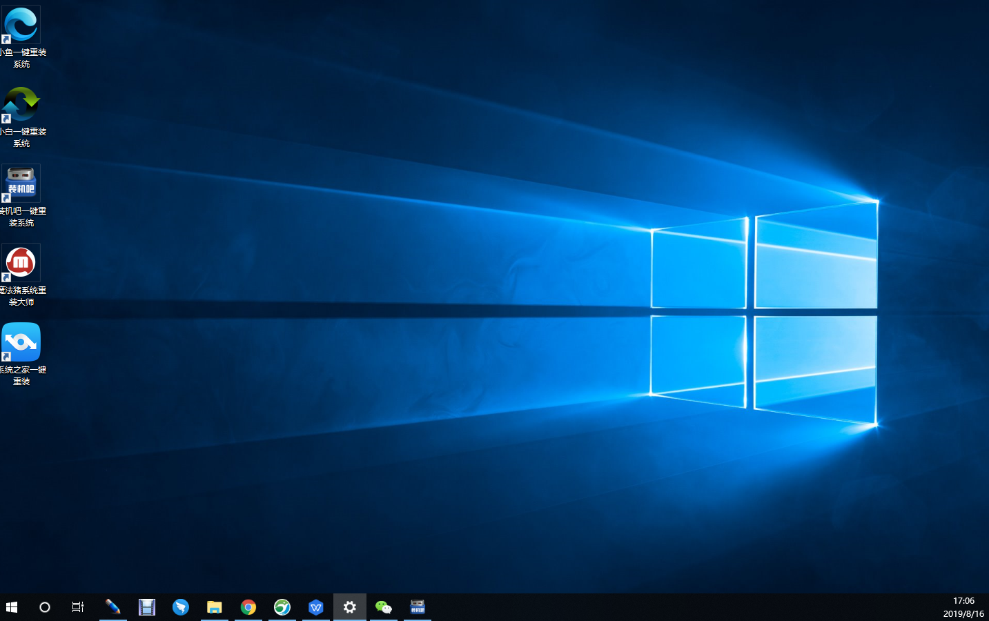Open the Windows Start menu
This screenshot has height=621, width=989.
pos(12,607)
